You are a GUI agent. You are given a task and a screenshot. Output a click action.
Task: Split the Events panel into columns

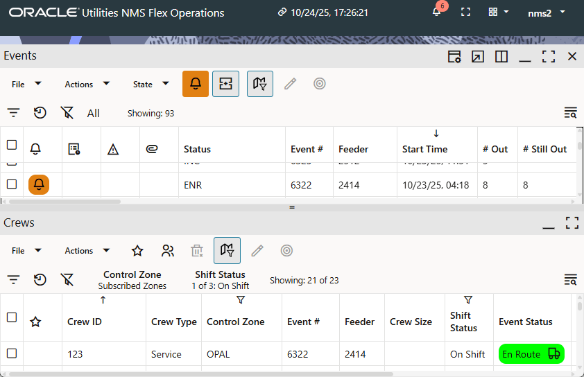pyautogui.click(x=501, y=57)
